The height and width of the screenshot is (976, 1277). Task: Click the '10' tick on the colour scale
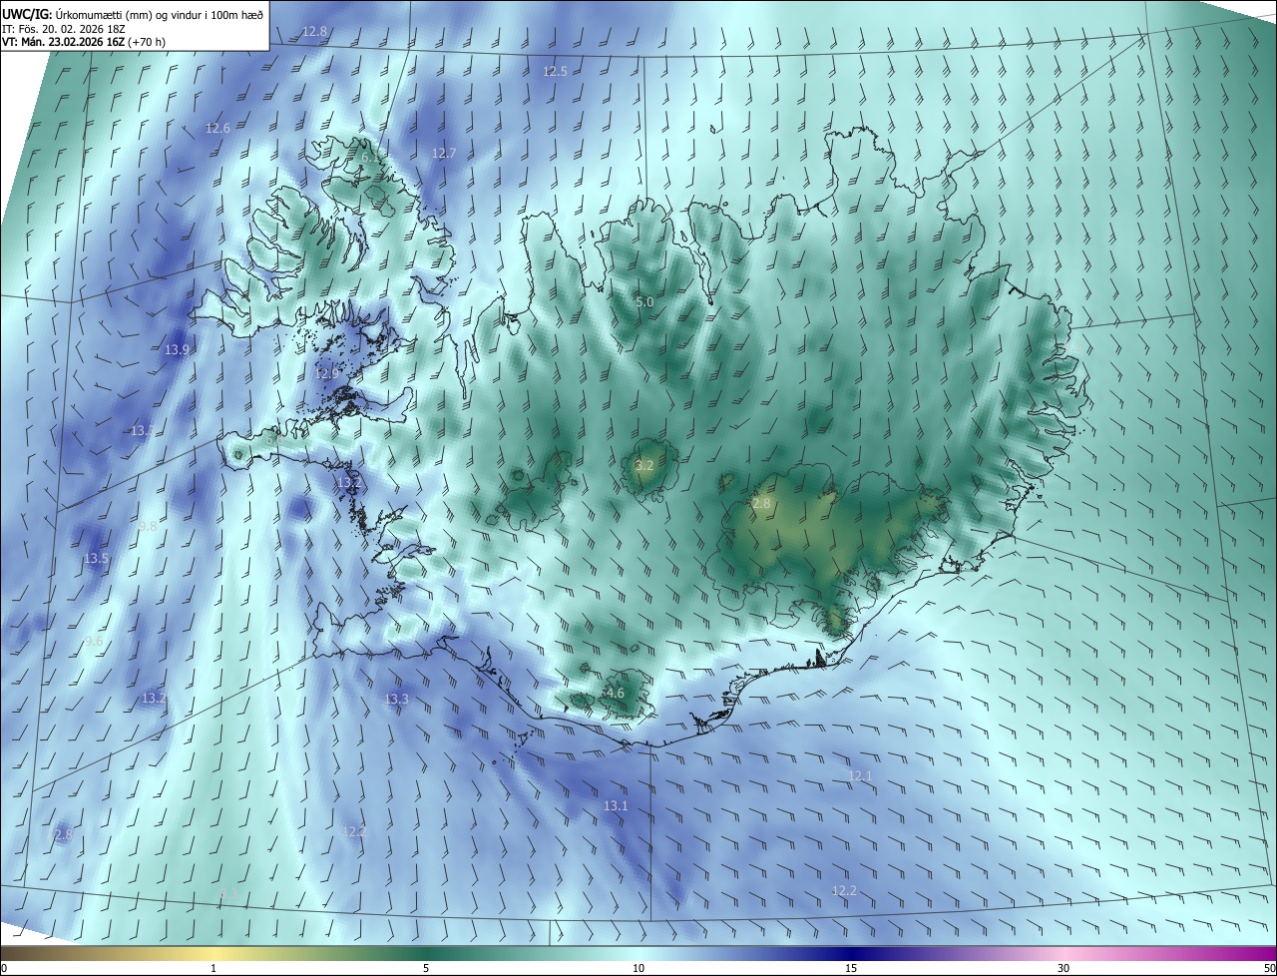(638, 968)
